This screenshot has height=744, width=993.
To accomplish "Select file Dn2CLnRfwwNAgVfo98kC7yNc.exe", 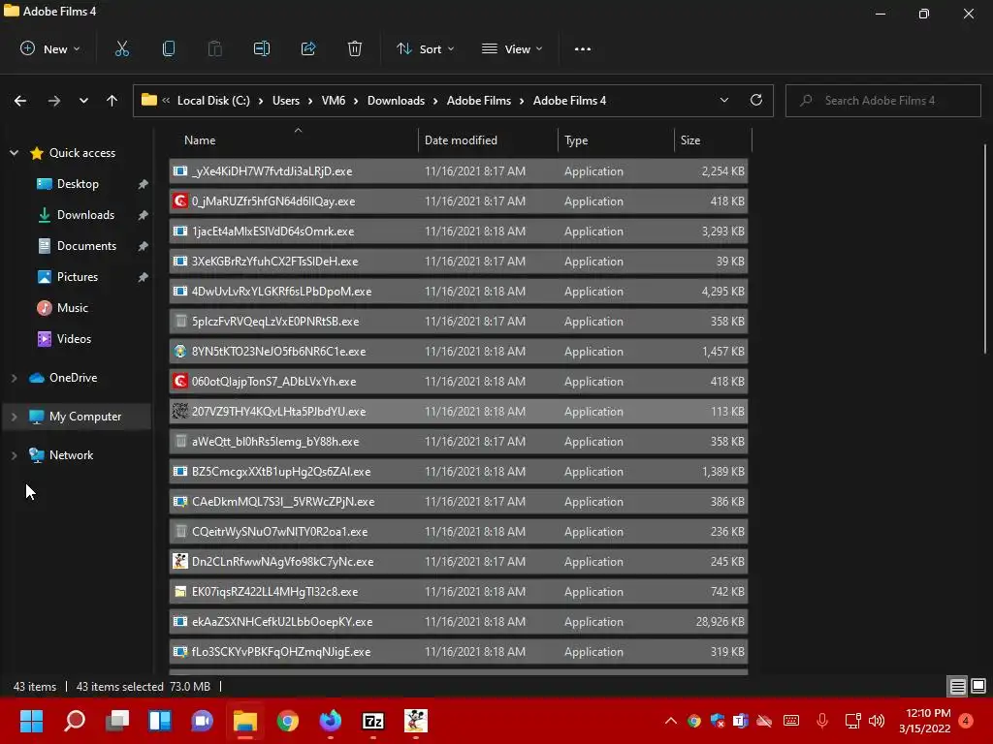I will (x=459, y=561).
